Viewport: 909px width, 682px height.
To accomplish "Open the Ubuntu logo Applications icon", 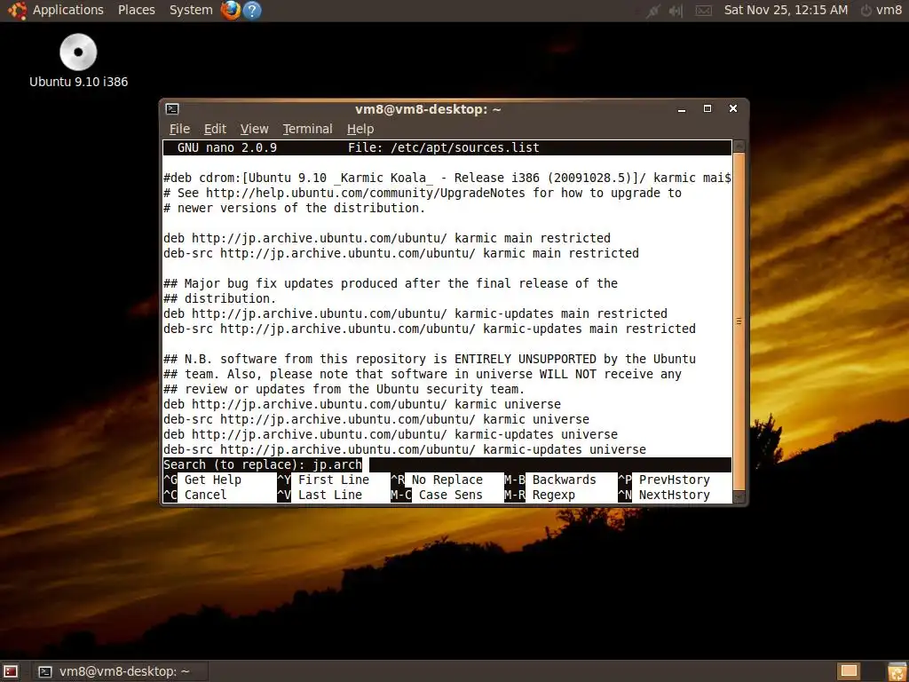I will [x=17, y=10].
